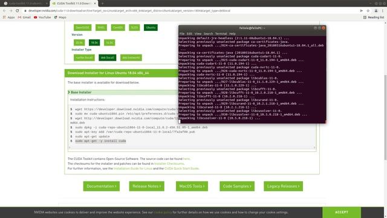Open the terminal Help menu

(x=232, y=34)
